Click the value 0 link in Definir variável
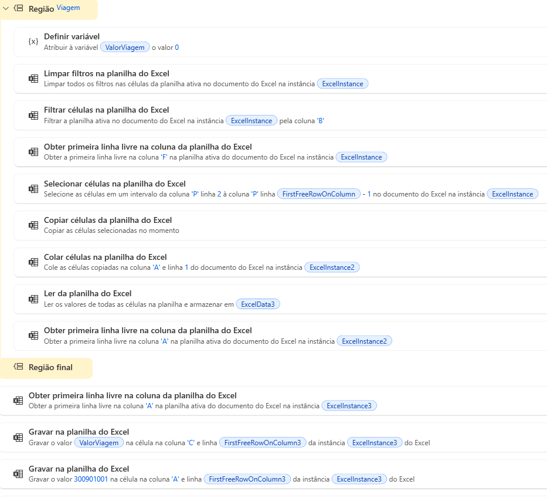Image resolution: width=547 pixels, height=498 pixels. [176, 48]
